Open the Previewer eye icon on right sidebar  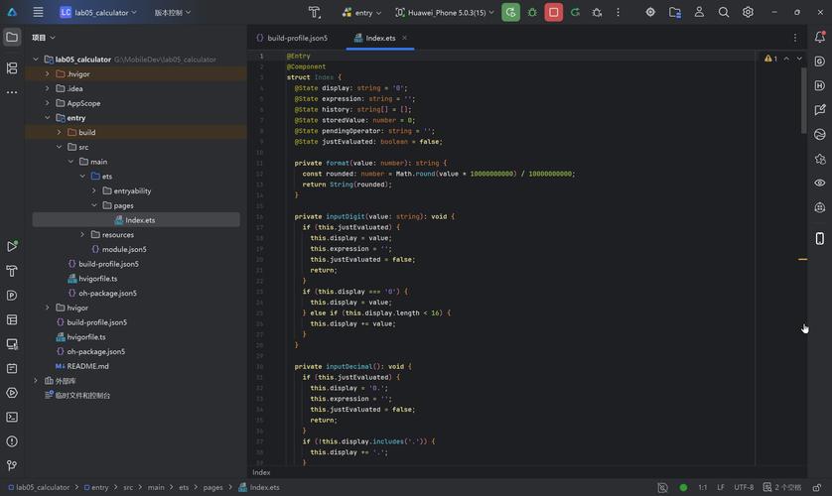tap(820, 183)
